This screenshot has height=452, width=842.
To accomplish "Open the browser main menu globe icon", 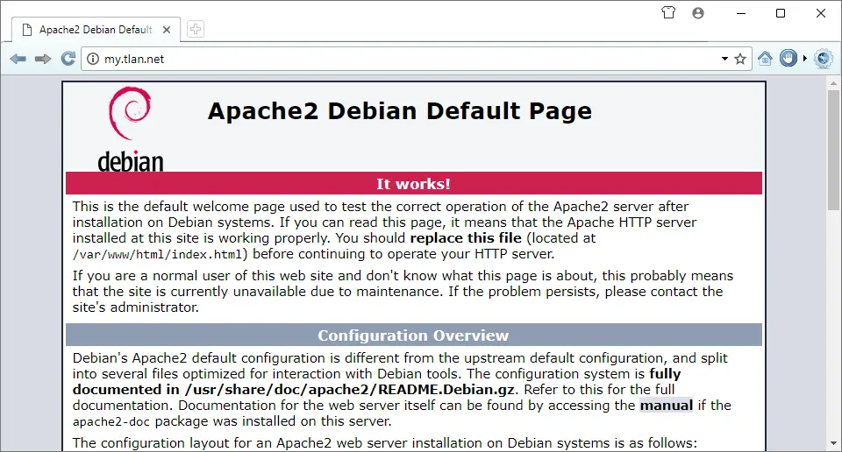I will point(823,59).
